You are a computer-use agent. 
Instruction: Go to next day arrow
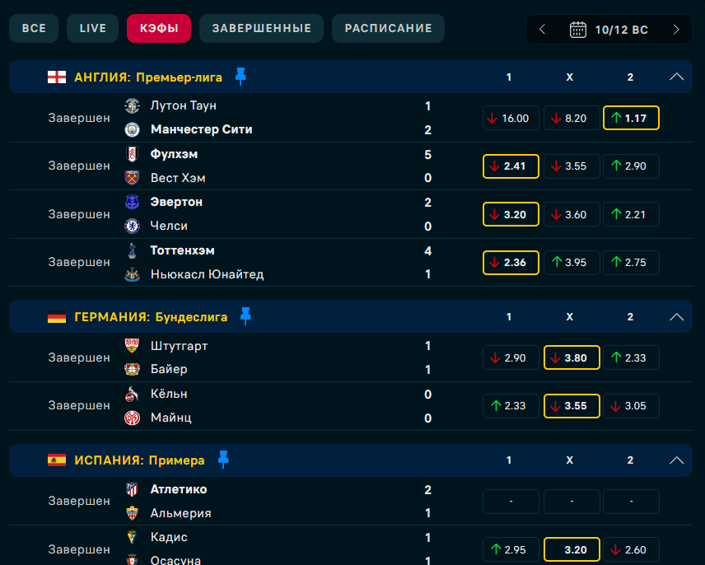click(676, 30)
